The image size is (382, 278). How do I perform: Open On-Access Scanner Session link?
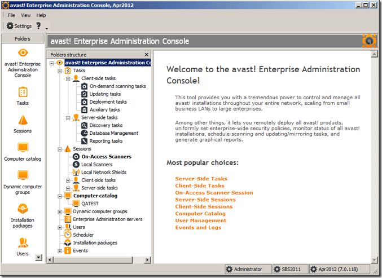coord(214,193)
